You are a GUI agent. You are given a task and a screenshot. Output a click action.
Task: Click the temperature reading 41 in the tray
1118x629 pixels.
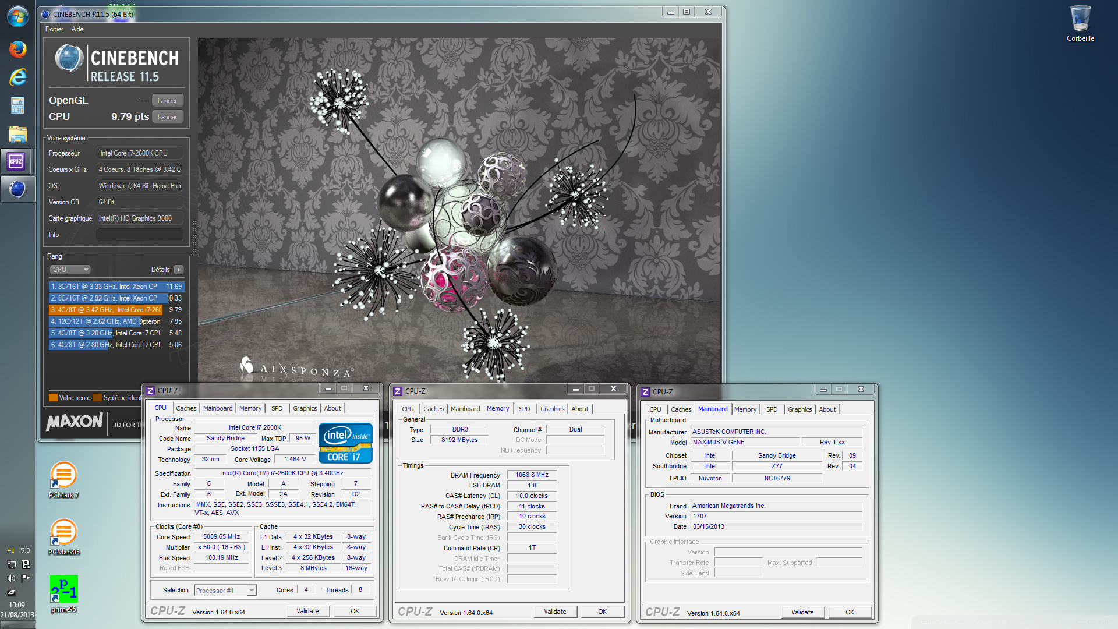[11, 550]
